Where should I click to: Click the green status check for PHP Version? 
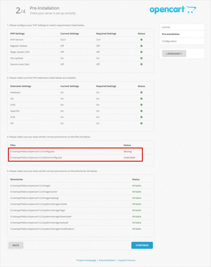tap(141, 39)
